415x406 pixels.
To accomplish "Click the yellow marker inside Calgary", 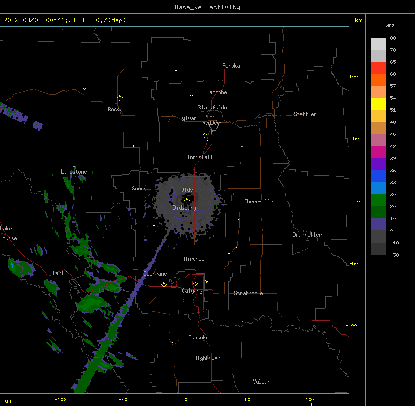I will (195, 284).
